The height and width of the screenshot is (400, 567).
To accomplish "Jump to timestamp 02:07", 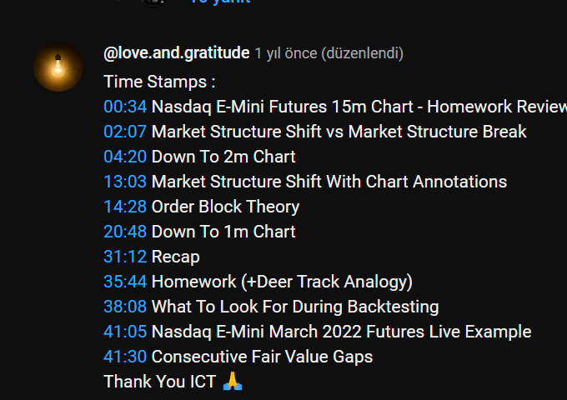I will tap(125, 132).
